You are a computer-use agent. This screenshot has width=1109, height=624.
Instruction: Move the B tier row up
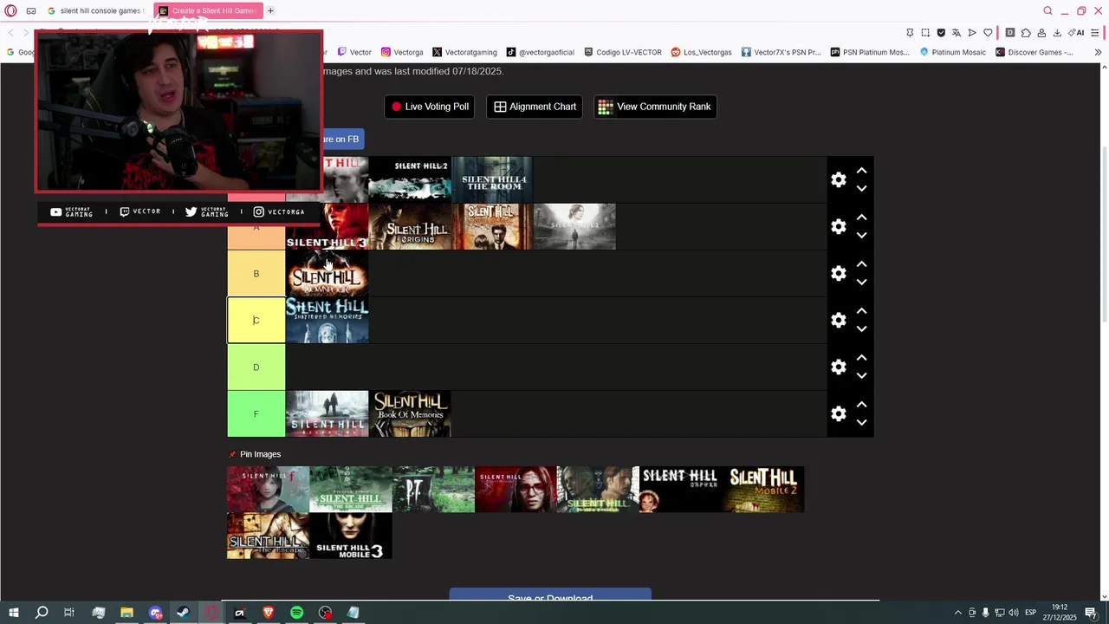point(861,264)
